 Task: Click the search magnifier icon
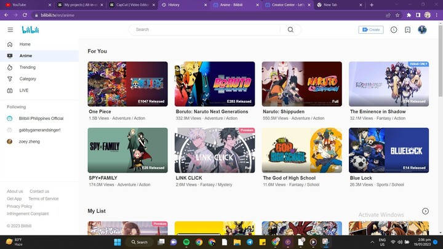[x=290, y=30]
